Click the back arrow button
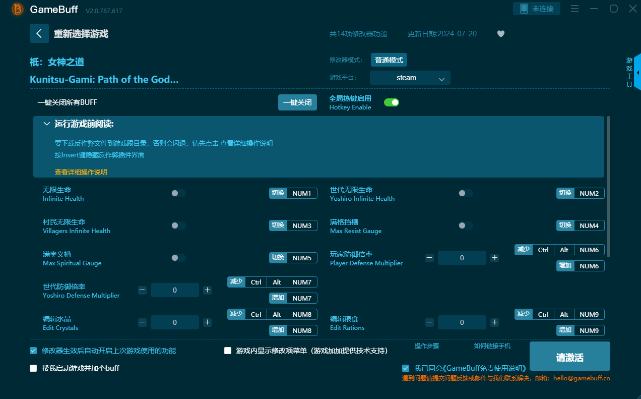 coord(39,33)
